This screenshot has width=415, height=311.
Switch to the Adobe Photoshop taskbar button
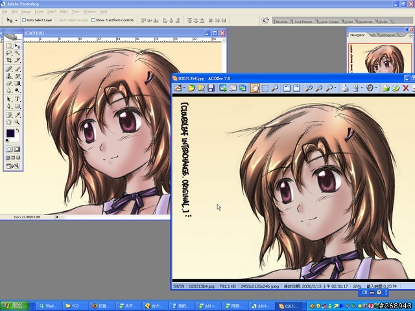click(x=261, y=306)
